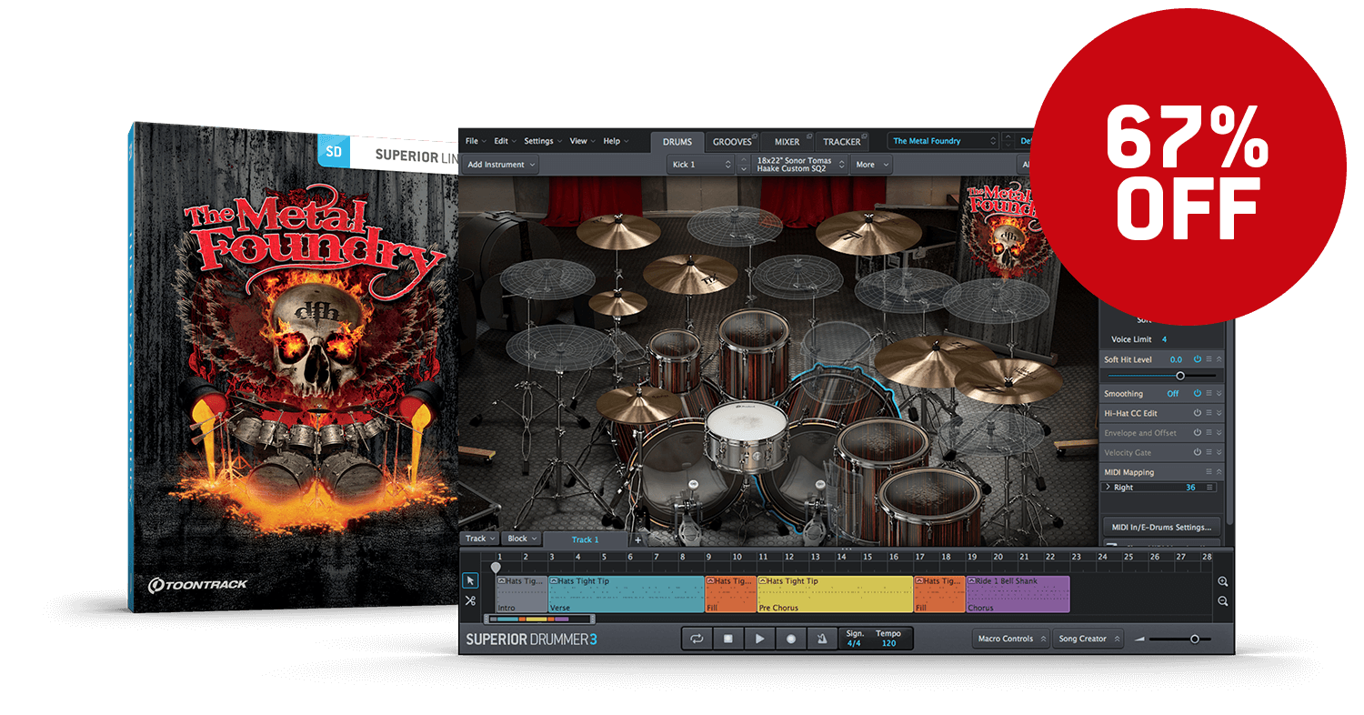Collapse the Pre Chorus block header icon
Viewport: 1364px width, 715px height.
(x=763, y=581)
